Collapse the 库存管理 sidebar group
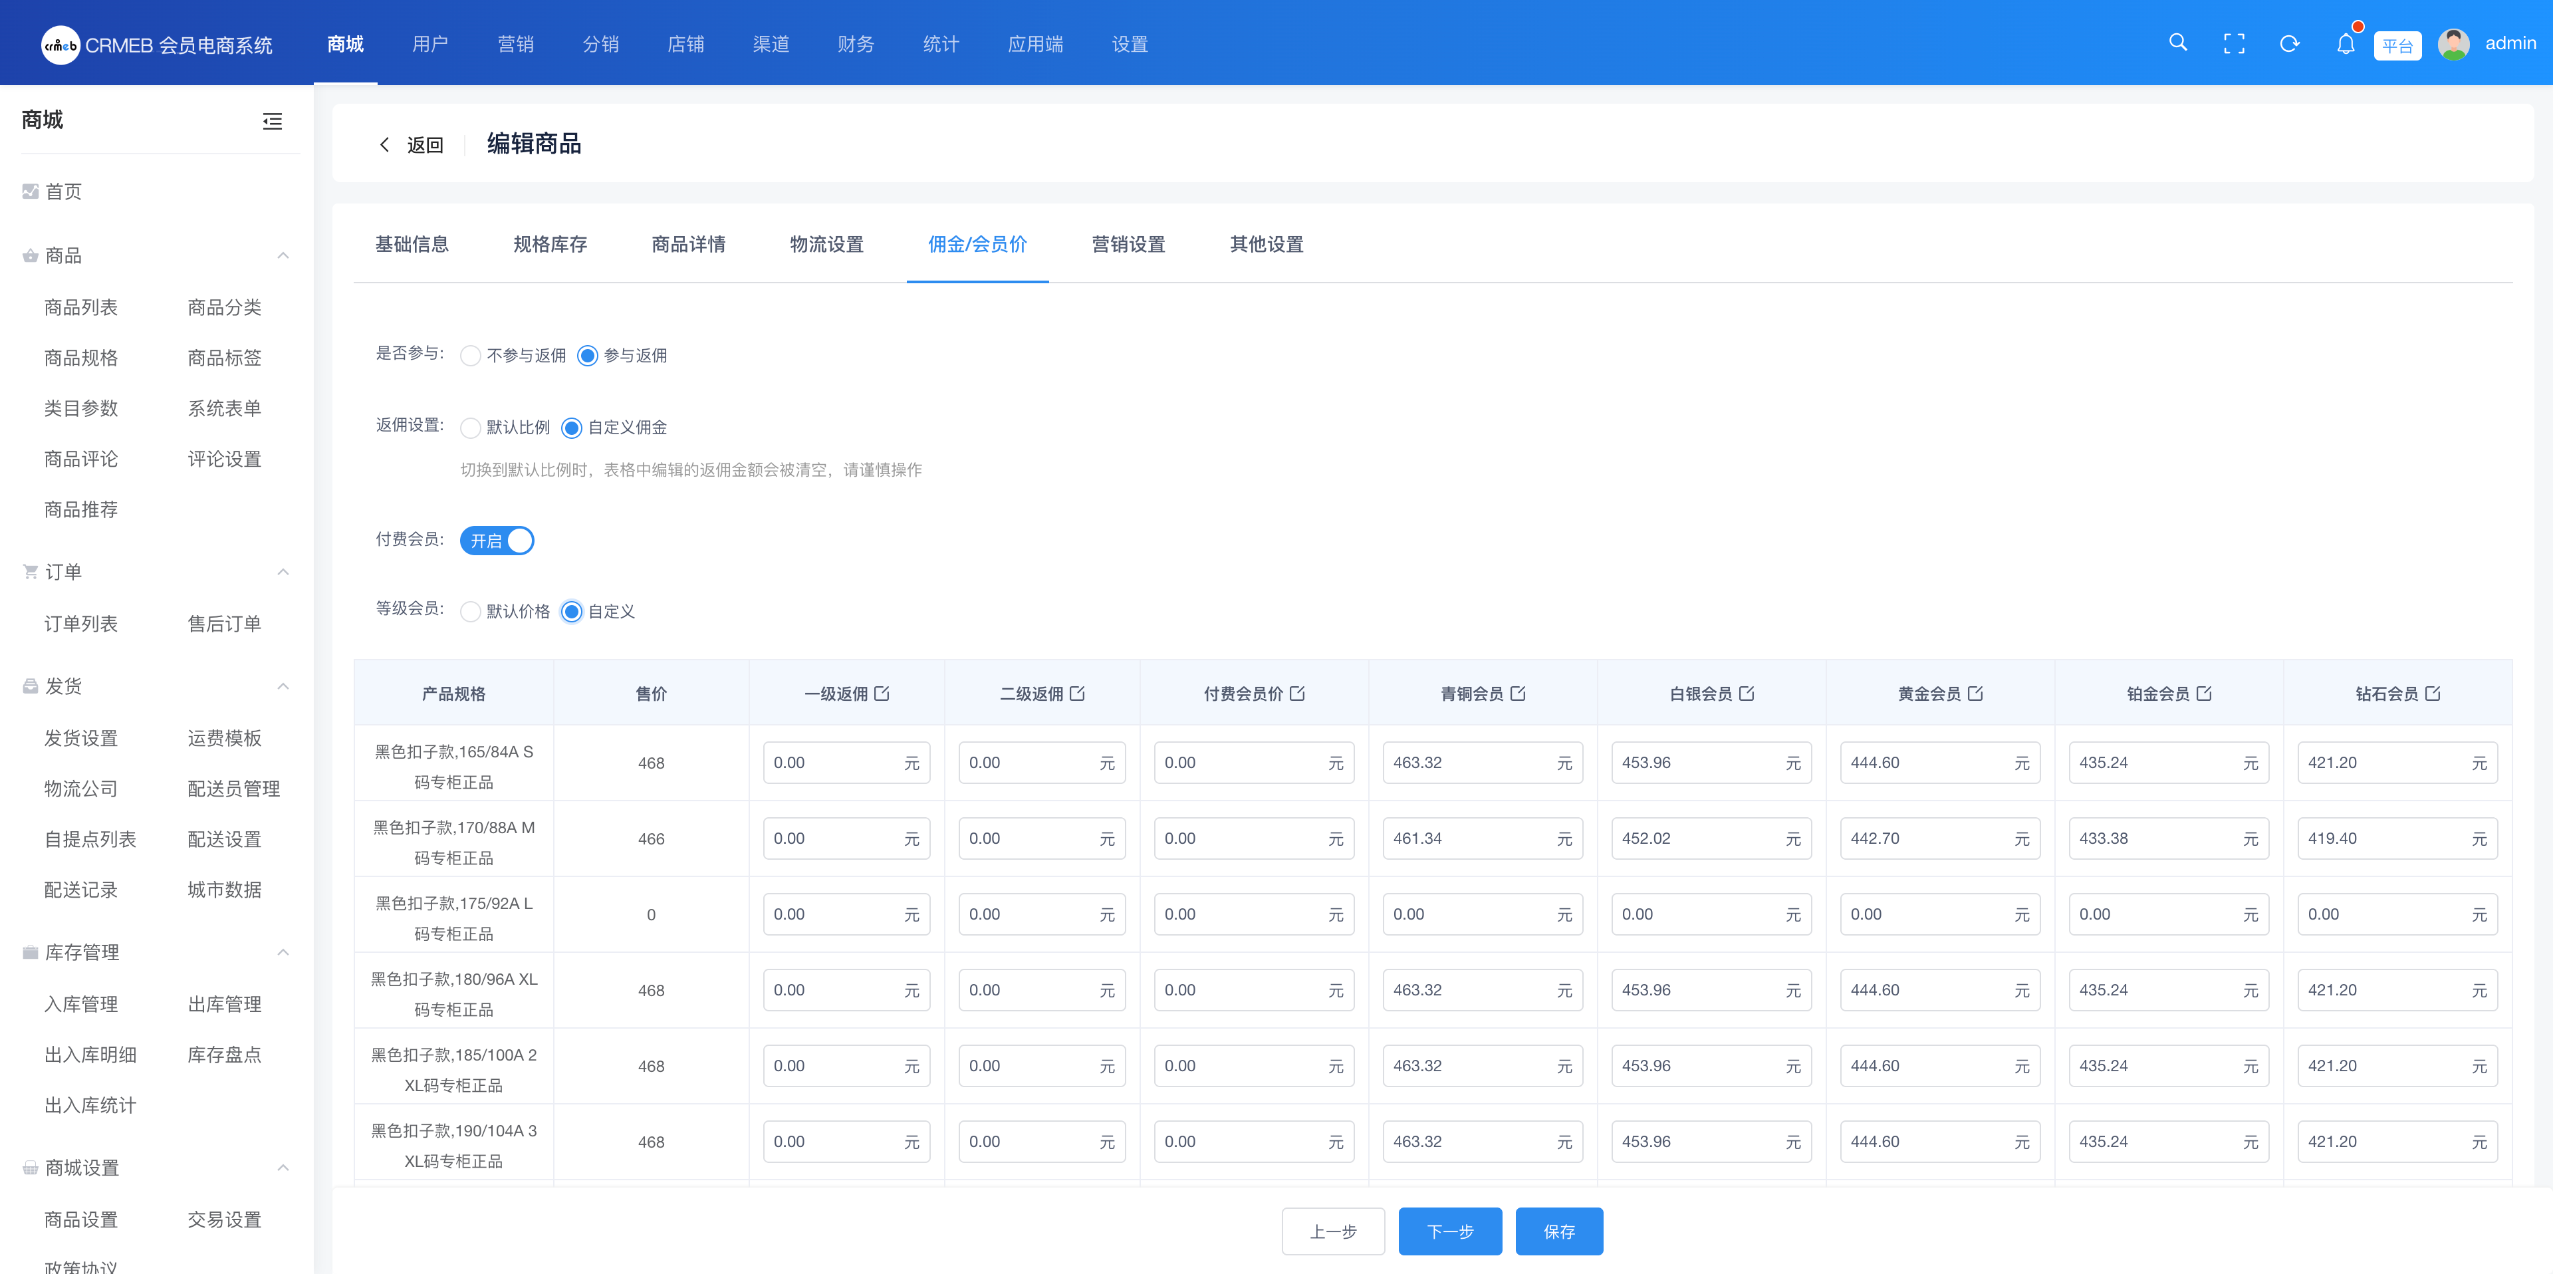This screenshot has width=2553, height=1274. tap(283, 953)
